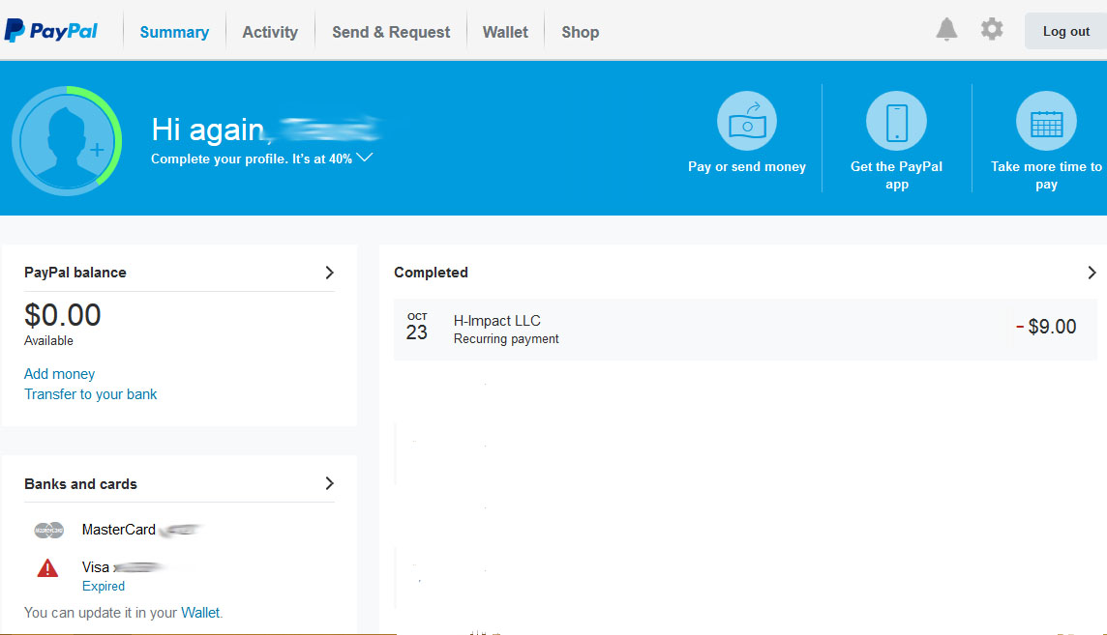Click the PayPal balance heading
1107x635 pixels.
click(x=75, y=273)
